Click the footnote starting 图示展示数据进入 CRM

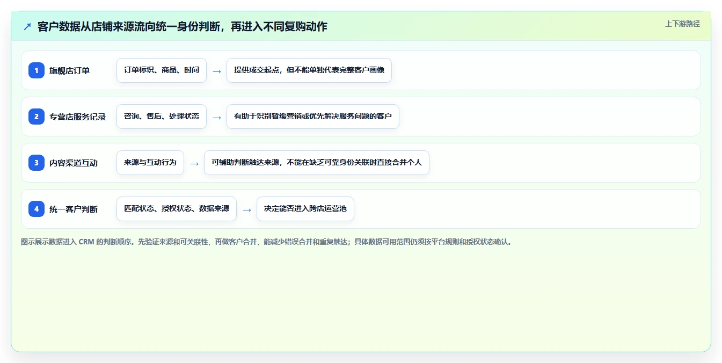pos(267,242)
